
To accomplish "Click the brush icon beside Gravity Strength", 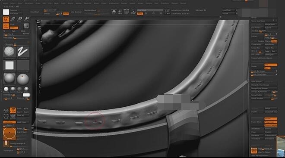I will (x=6, y=143).
